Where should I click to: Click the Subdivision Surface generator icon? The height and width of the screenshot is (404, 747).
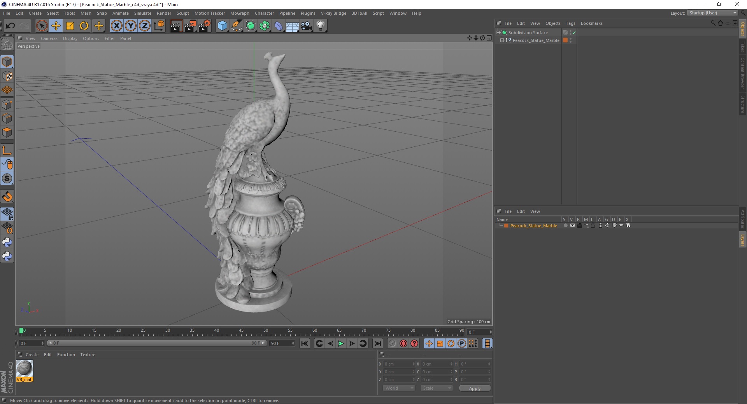click(251, 26)
